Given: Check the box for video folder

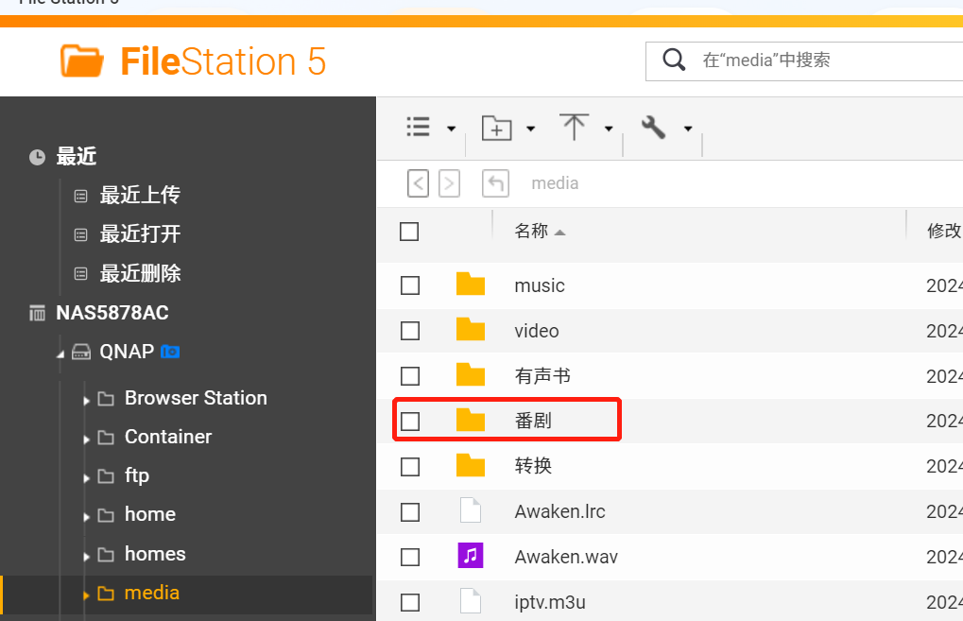Looking at the screenshot, I should coord(410,331).
